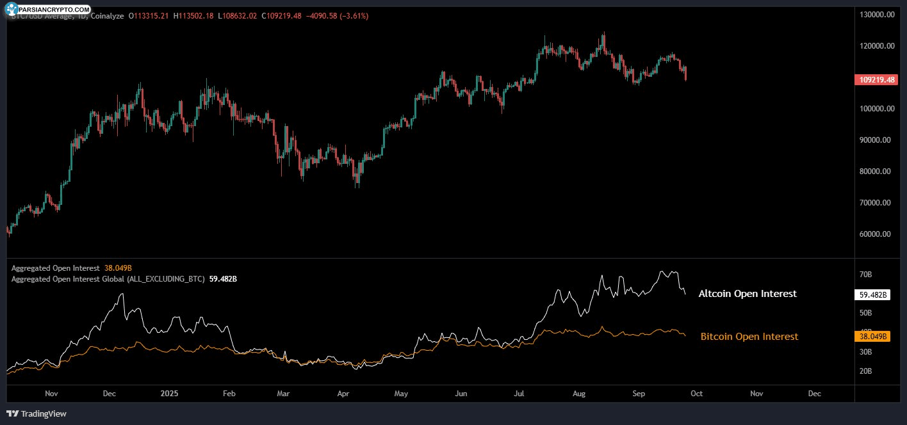Image resolution: width=907 pixels, height=425 pixels.
Task: Click the Aug label on time axis
Action: pyautogui.click(x=579, y=394)
